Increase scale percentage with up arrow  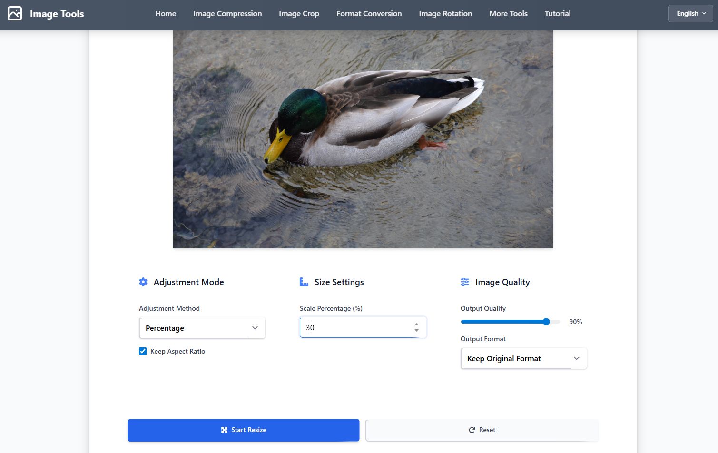pyautogui.click(x=416, y=325)
